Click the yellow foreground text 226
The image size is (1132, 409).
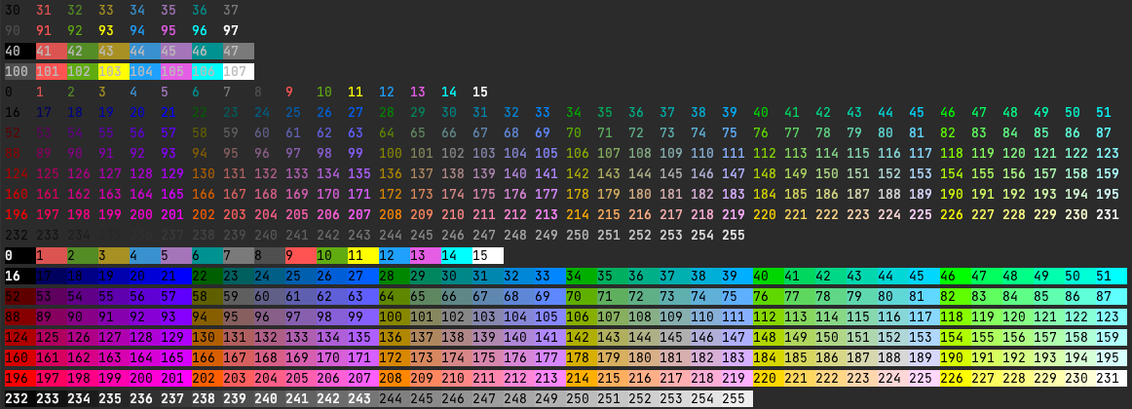click(x=952, y=214)
